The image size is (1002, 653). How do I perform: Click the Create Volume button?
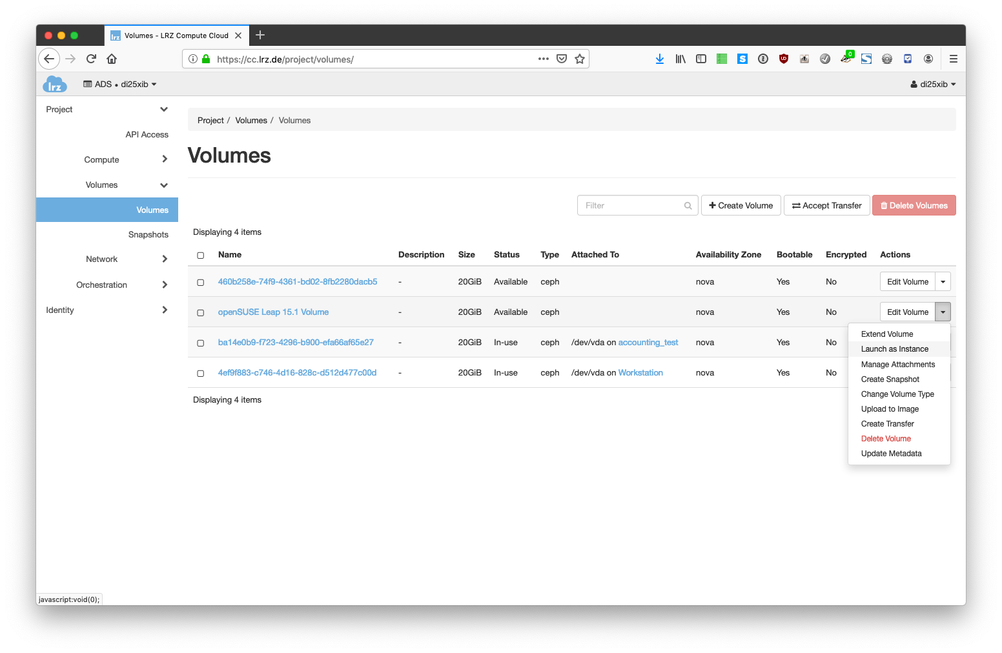pyautogui.click(x=741, y=206)
